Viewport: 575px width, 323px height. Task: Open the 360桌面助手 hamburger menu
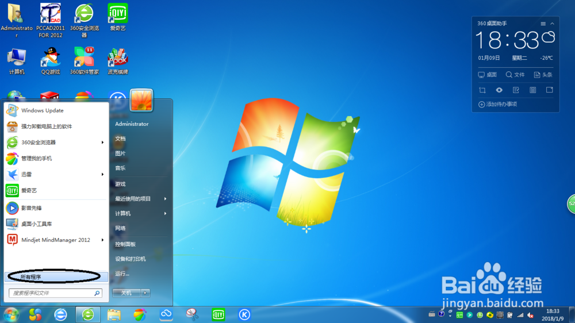[x=543, y=24]
